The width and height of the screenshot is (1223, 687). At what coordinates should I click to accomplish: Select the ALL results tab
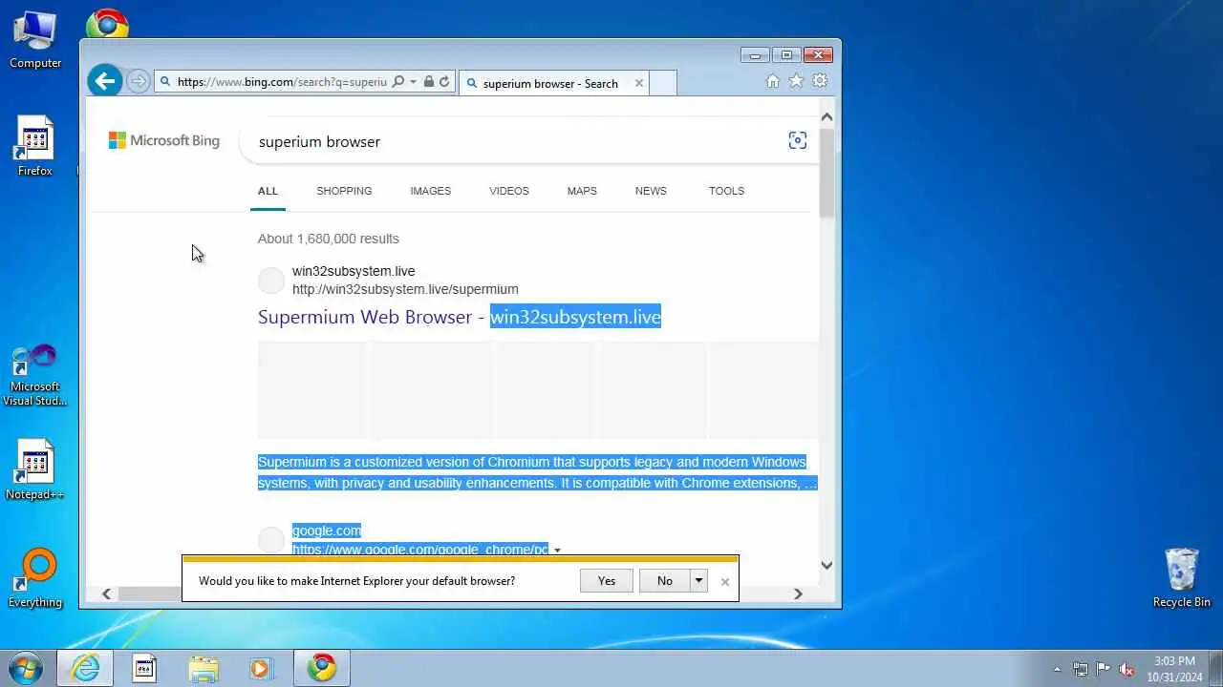[268, 191]
